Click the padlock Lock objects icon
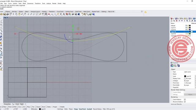196x110 pixels. [x=64, y=14]
